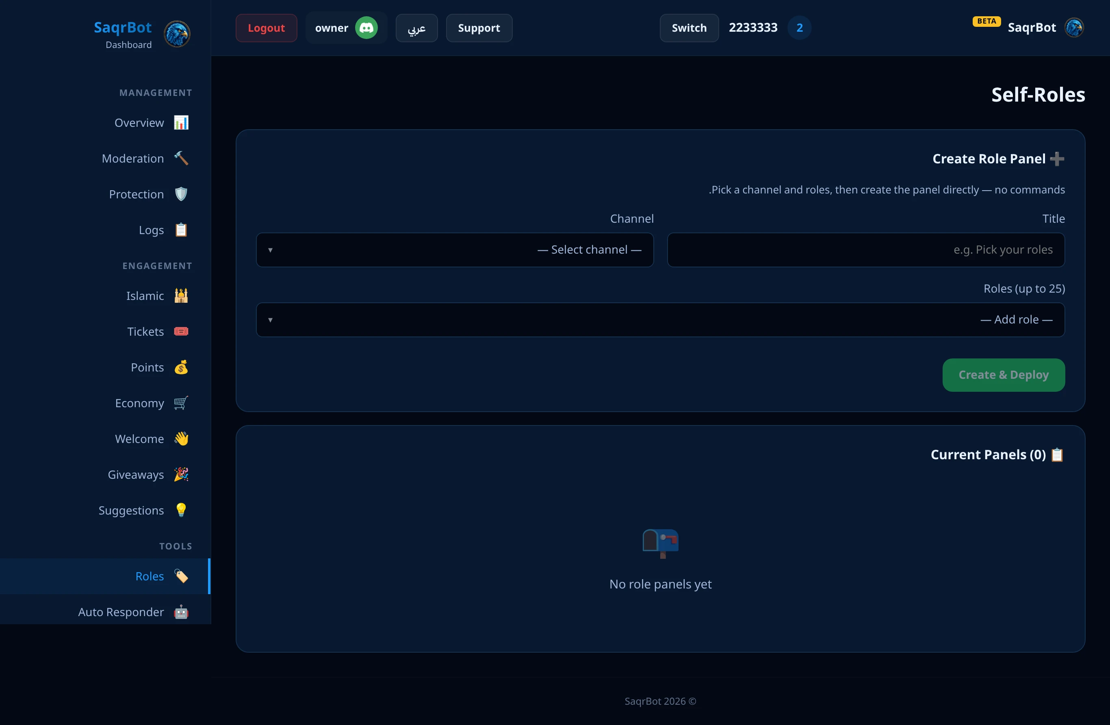Image resolution: width=1110 pixels, height=725 pixels.
Task: Go to the Suggestions page
Action: pyautogui.click(x=105, y=510)
